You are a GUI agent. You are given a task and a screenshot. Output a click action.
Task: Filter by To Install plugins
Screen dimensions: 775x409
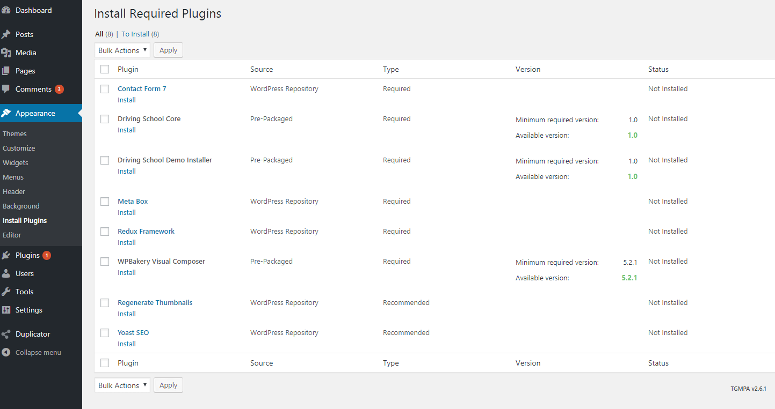point(135,34)
